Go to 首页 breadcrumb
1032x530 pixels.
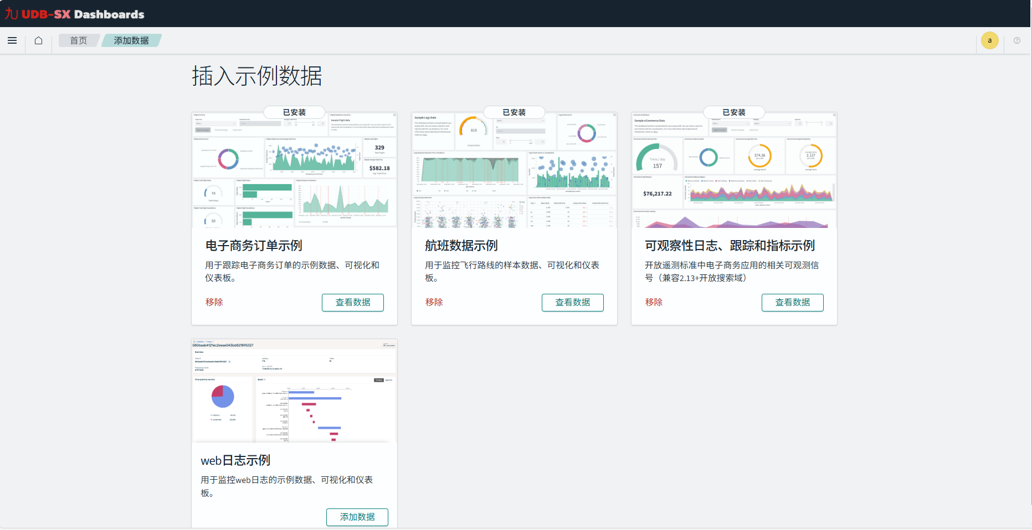78,40
